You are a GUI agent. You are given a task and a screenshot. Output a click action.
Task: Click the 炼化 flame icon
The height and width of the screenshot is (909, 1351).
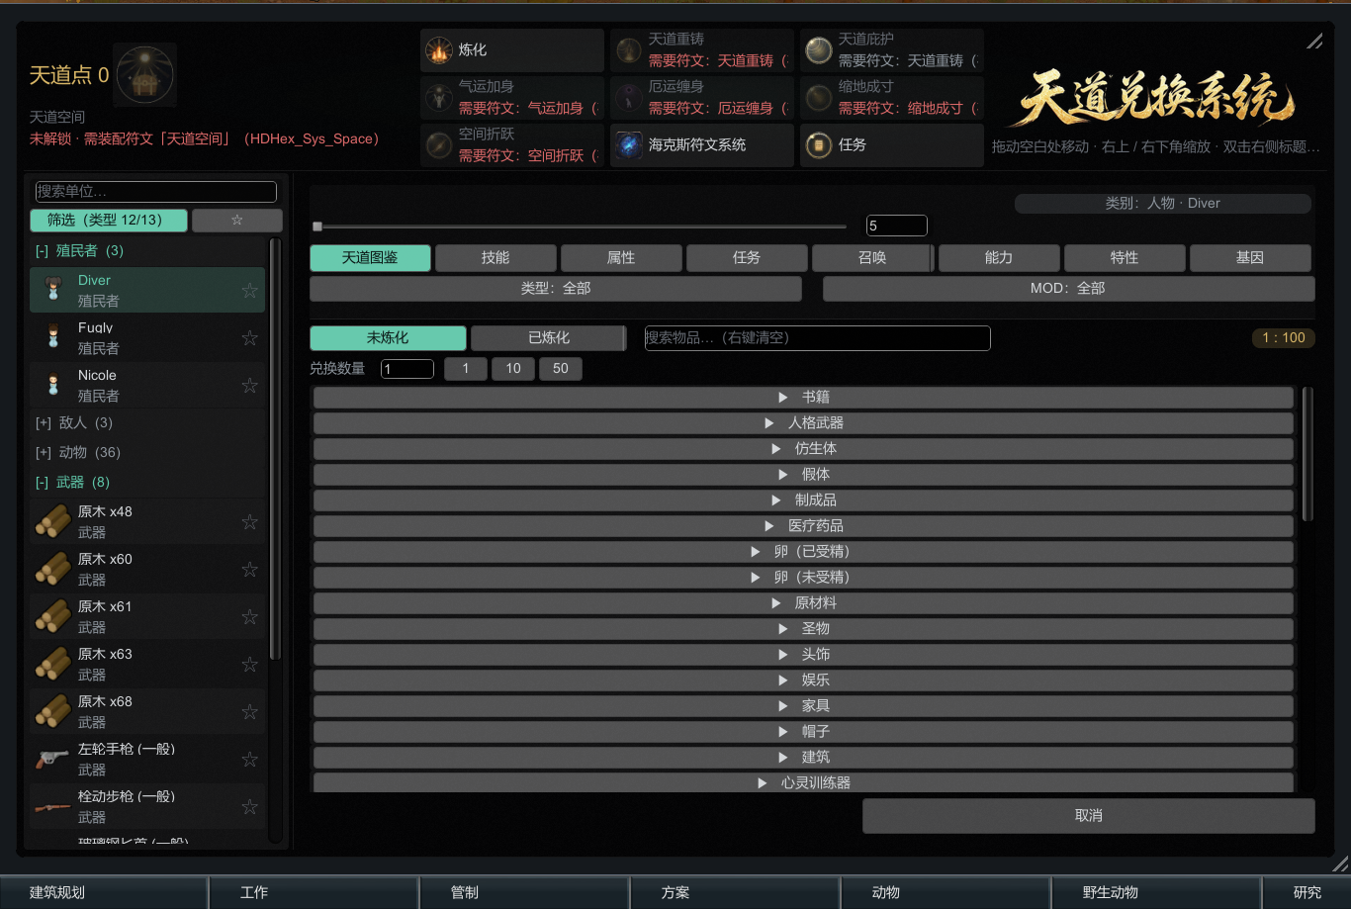tap(438, 50)
